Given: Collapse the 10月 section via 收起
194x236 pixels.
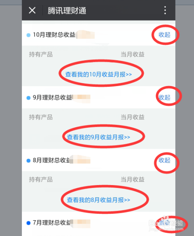Looking at the screenshot, I should [164, 35].
